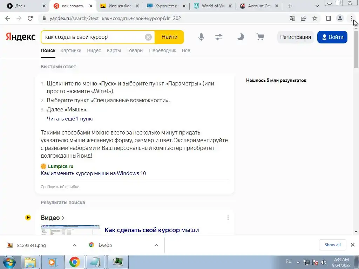Open the i.webp downloaded file
Viewport: 359px width, 269px height.
pos(105,245)
